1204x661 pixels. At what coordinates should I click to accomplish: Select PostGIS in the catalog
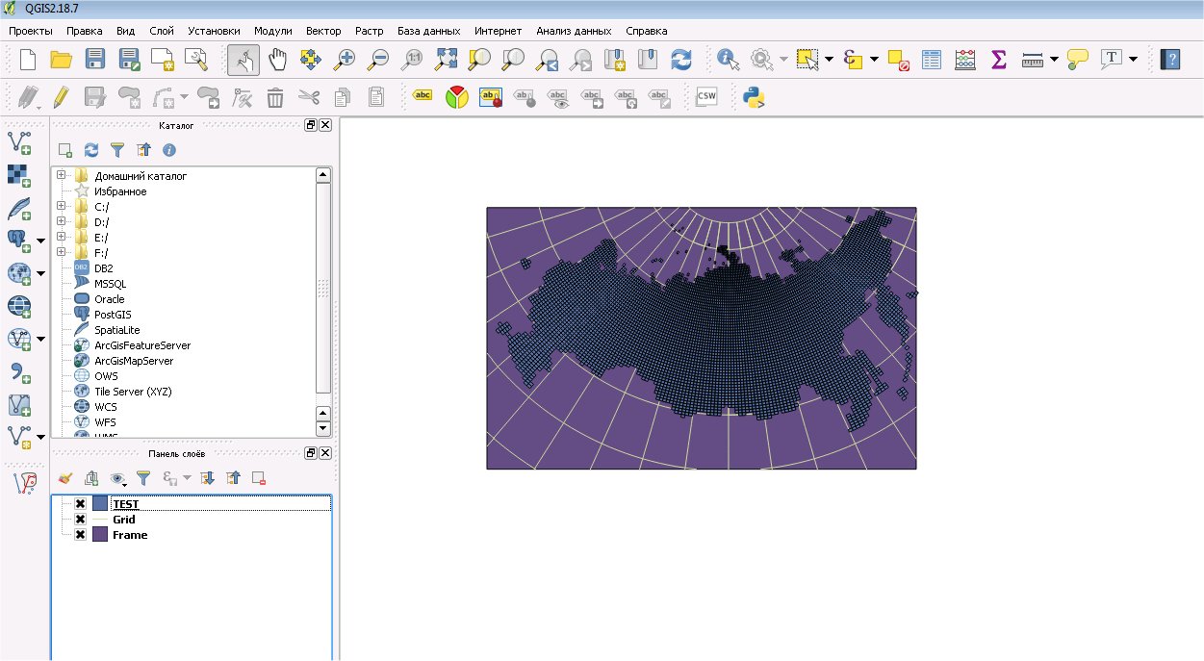[113, 315]
